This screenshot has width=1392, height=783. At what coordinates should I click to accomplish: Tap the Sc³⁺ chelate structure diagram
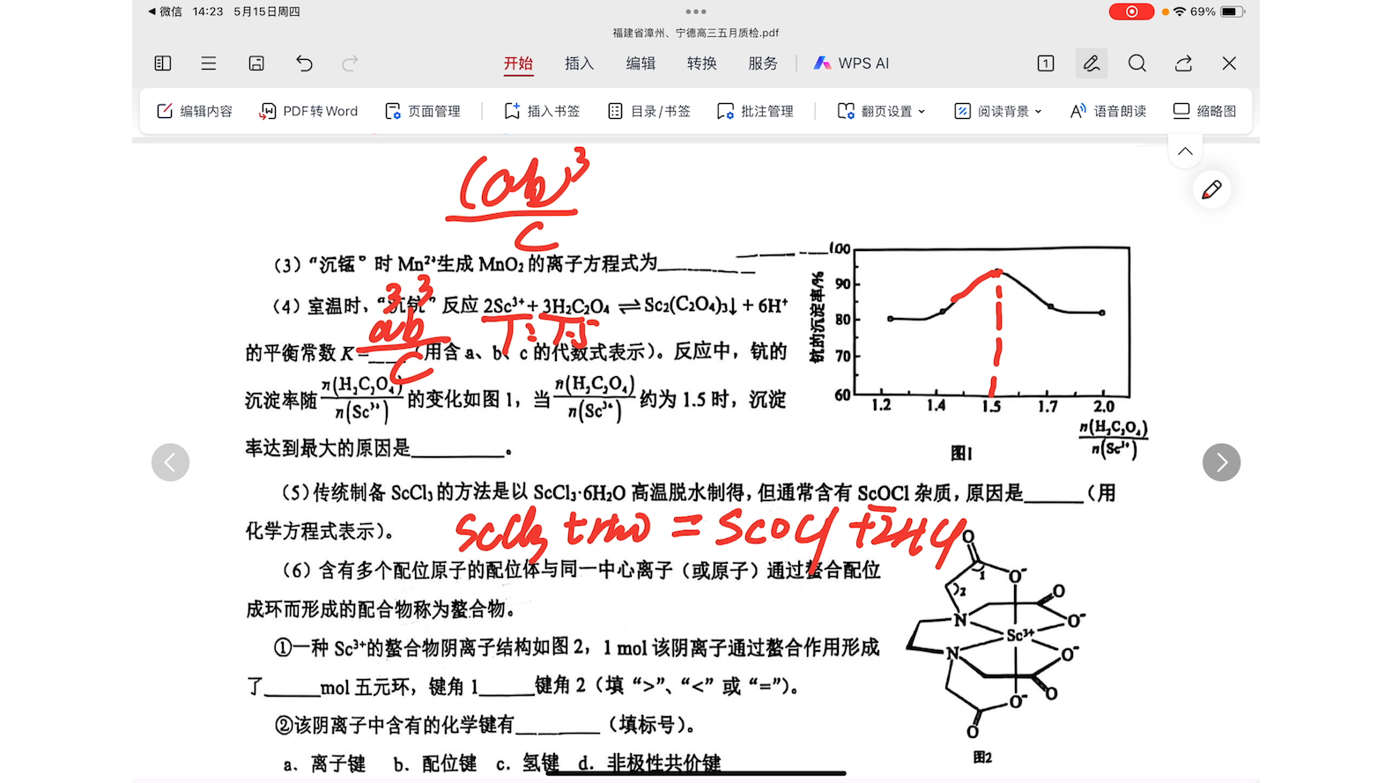coord(997,635)
